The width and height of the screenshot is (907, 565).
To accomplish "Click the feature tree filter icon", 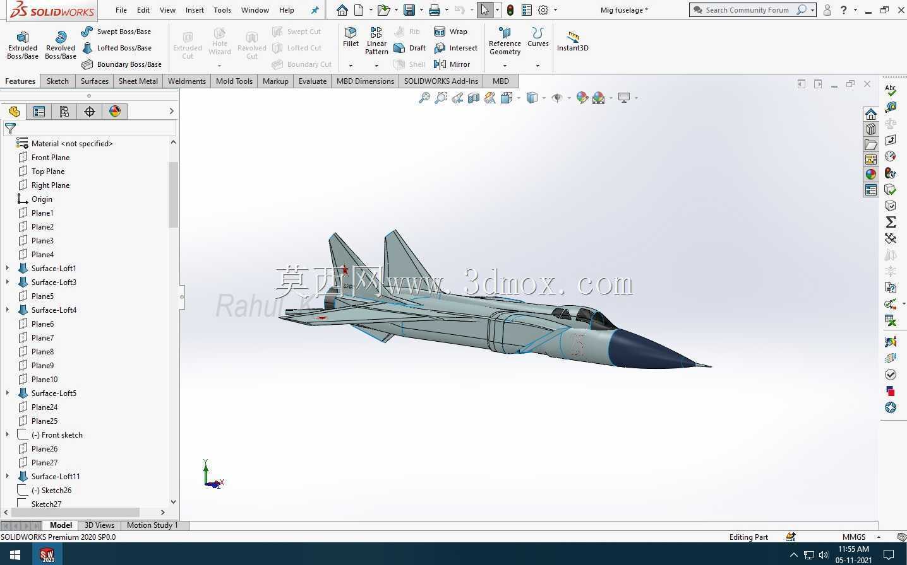I will [x=10, y=129].
